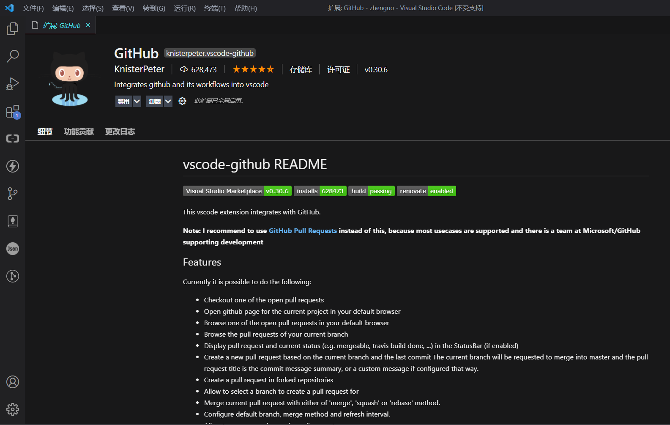This screenshot has width=670, height=425.
Task: Follow the GitHub Pull Requests link
Action: (x=303, y=230)
